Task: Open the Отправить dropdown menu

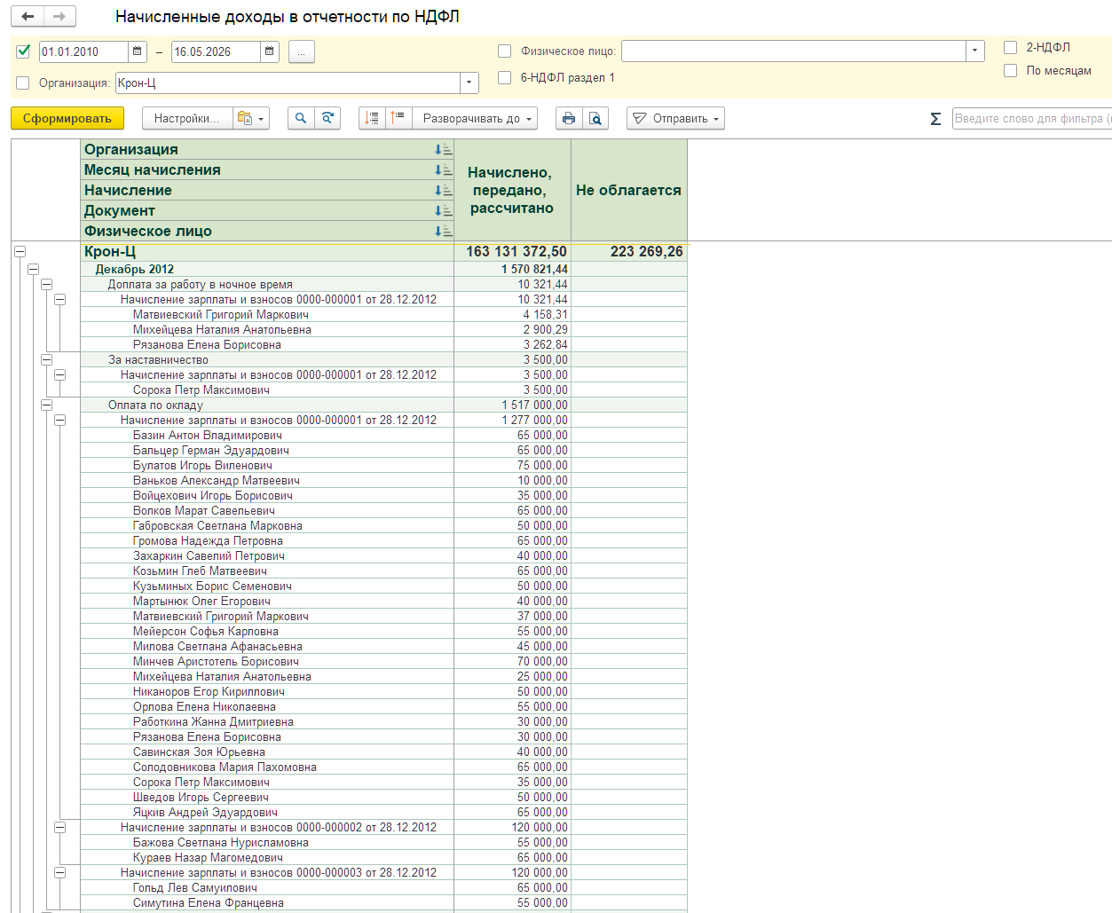Action: point(676,118)
